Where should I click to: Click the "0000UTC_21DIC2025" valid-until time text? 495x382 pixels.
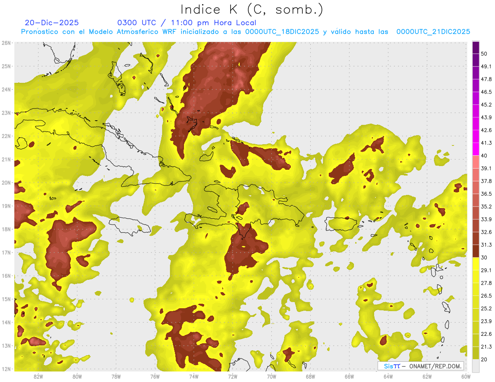click(x=433, y=31)
